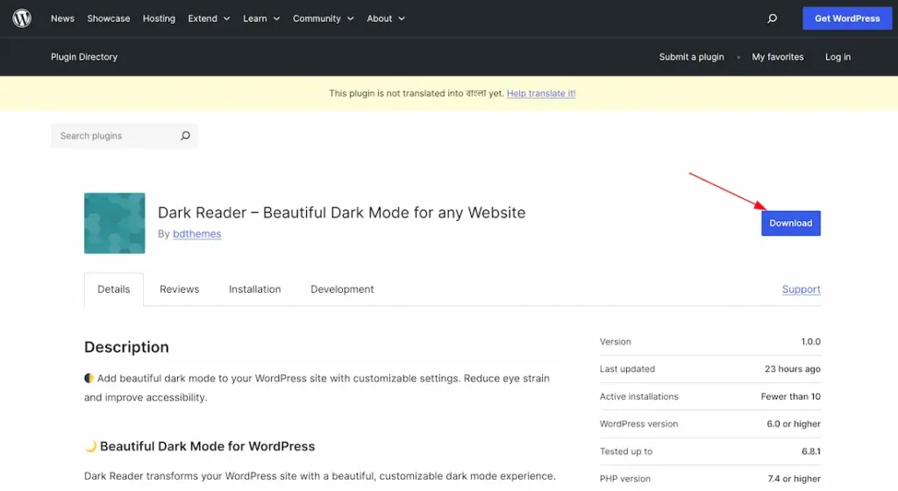Open the News menu item
The image size is (898, 491).
[62, 18]
